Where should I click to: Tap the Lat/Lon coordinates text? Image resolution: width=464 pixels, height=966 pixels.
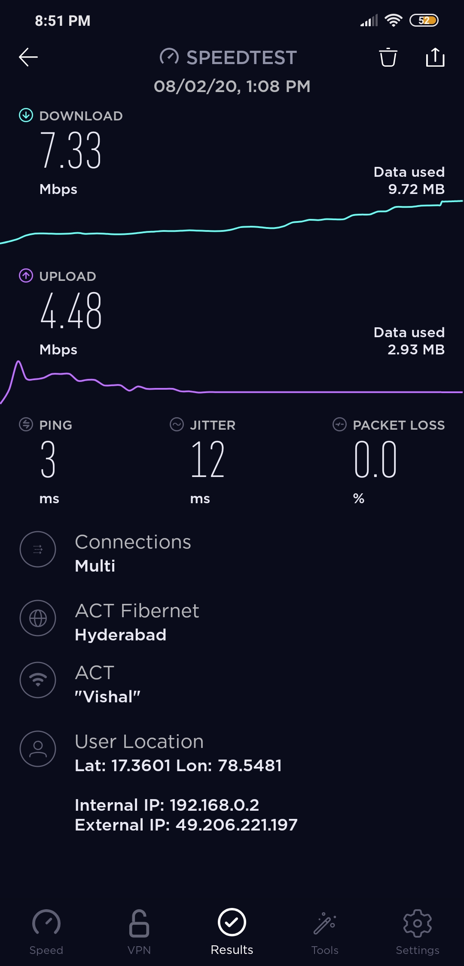178,766
